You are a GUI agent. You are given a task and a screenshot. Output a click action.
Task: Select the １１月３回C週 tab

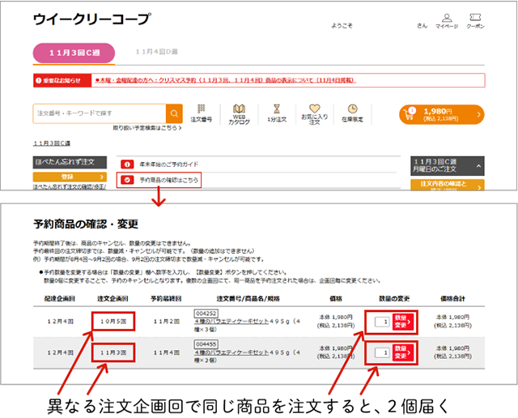click(74, 53)
